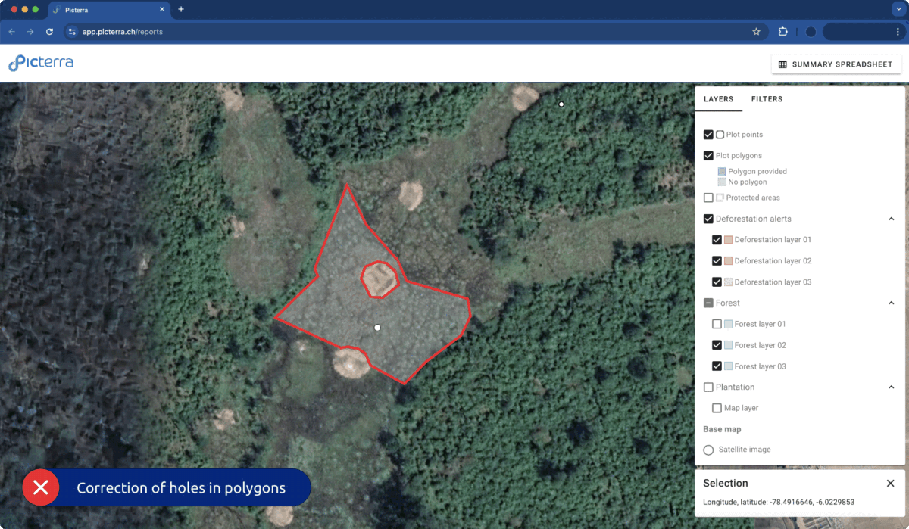909x529 pixels.
Task: Switch to the Filters tab
Action: (x=767, y=99)
